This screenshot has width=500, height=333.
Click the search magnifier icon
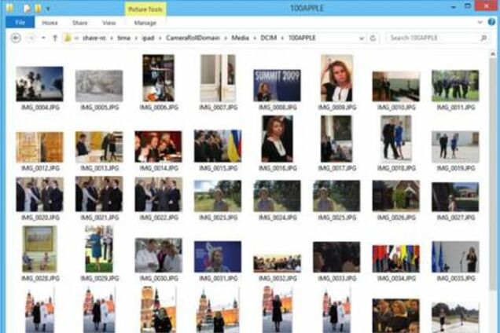point(483,38)
